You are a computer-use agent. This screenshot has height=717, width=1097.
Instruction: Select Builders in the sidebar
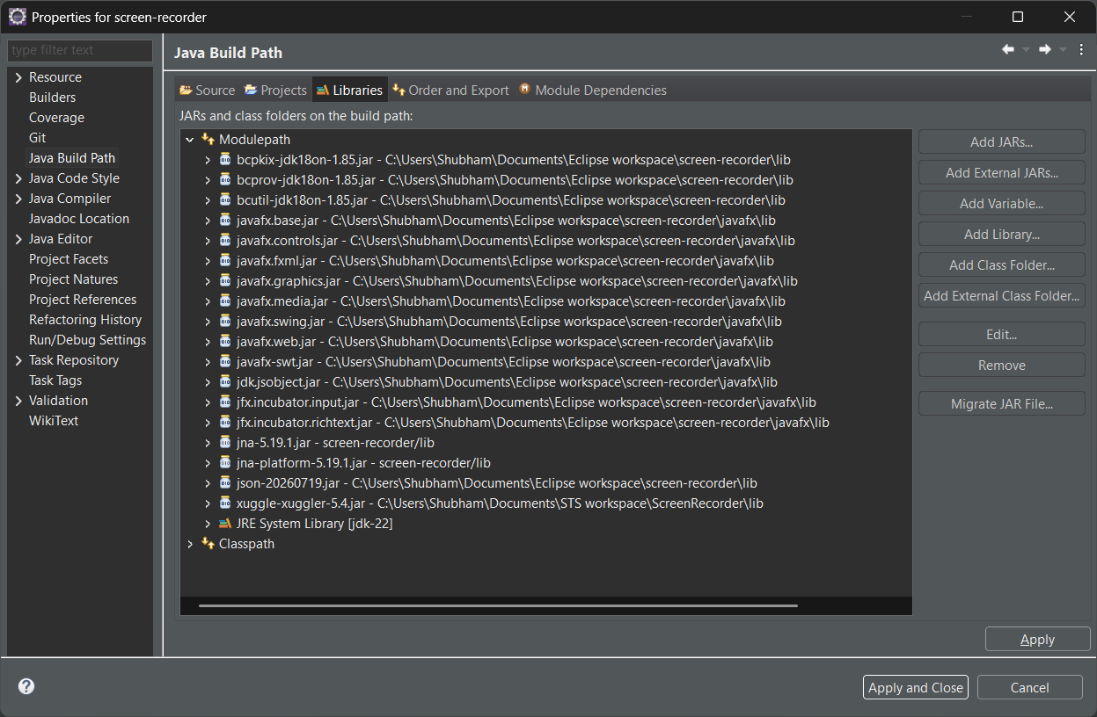[53, 98]
